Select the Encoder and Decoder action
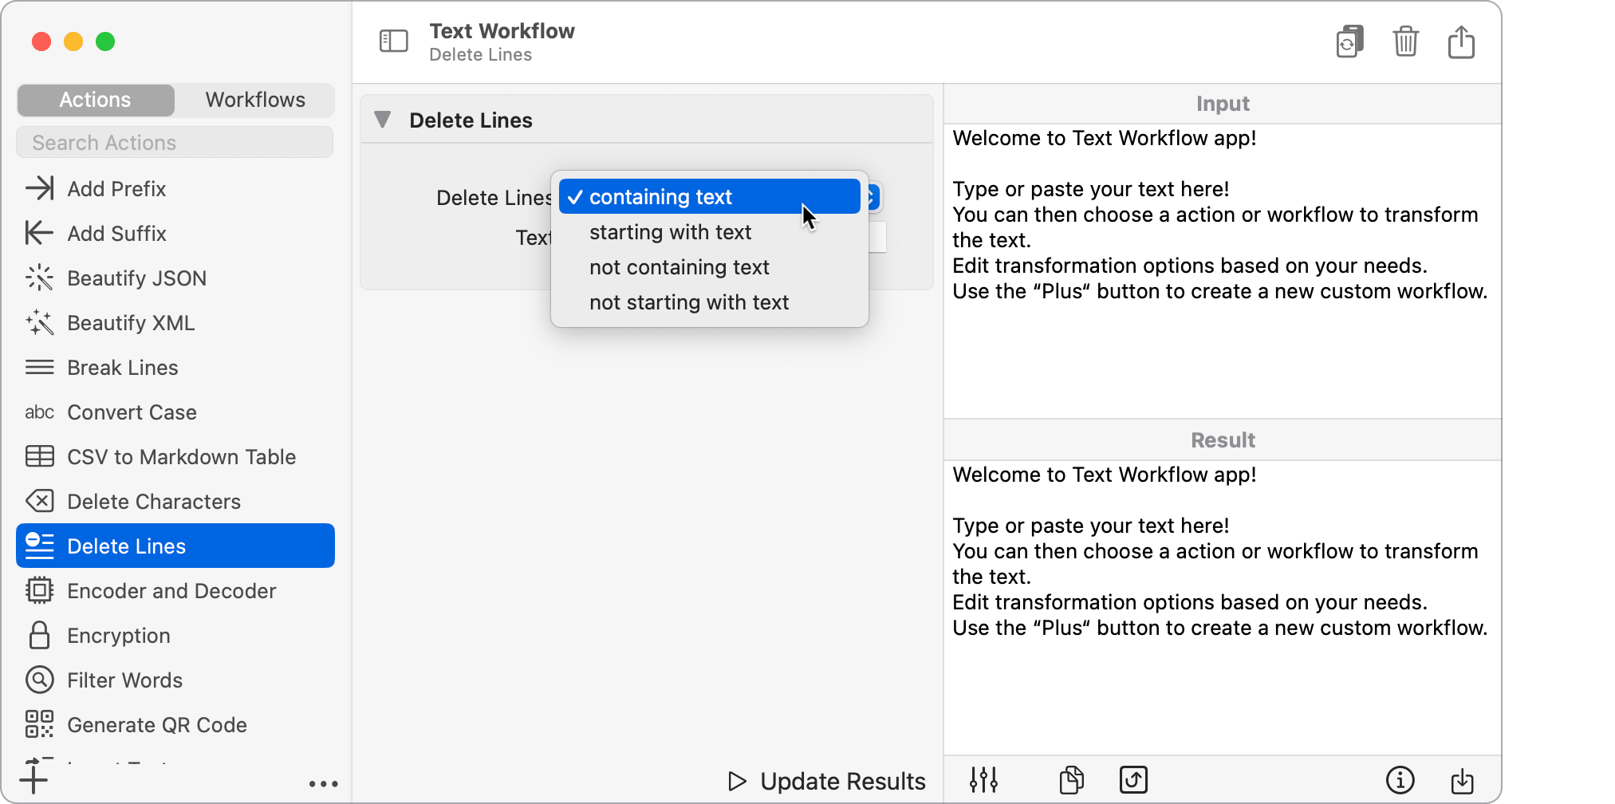Image resolution: width=1615 pixels, height=804 pixels. coord(175,590)
